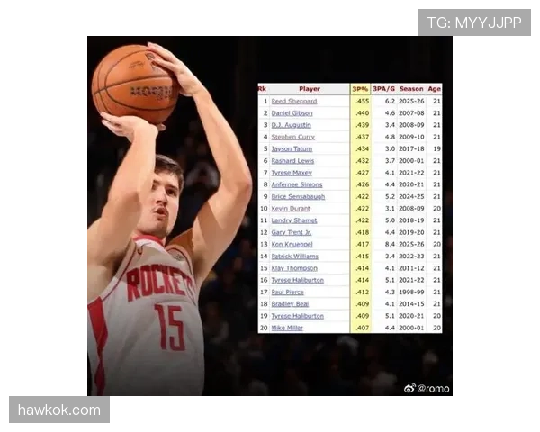Select the Gary Trent Jr. link
This screenshot has width=540, height=432.
[x=291, y=232]
